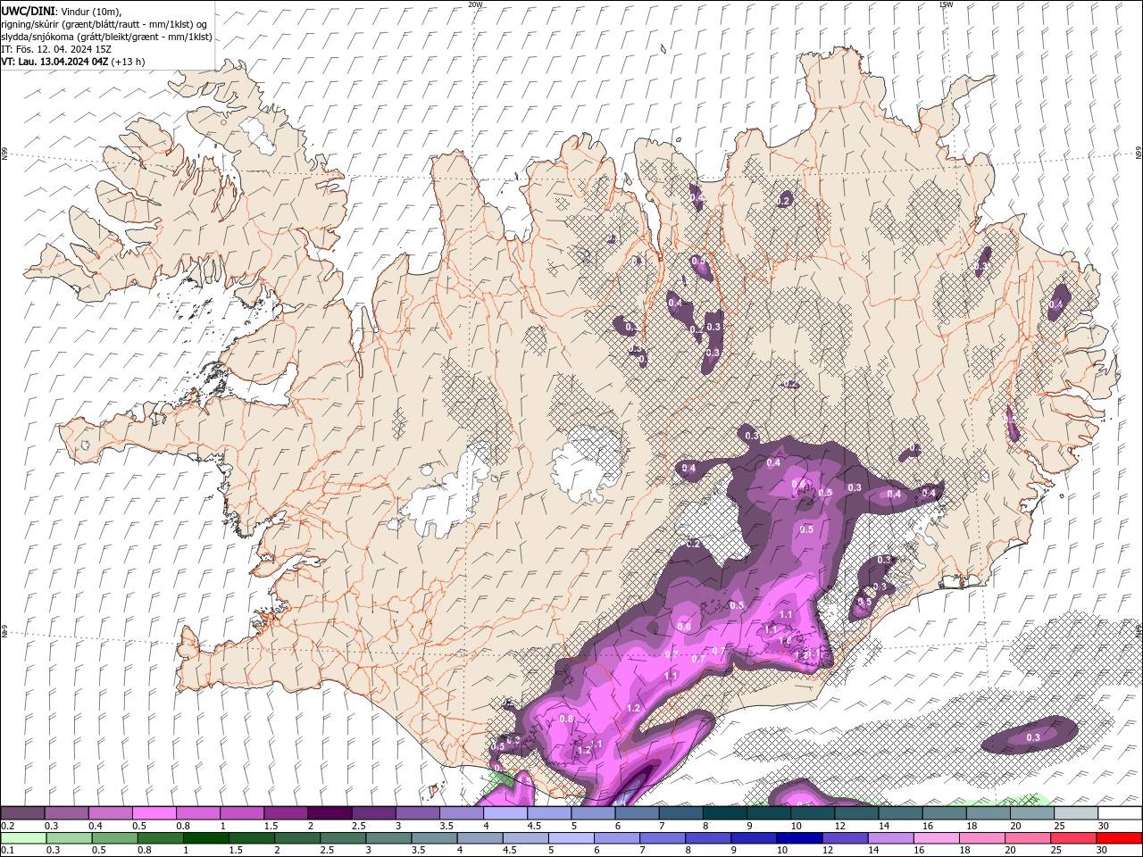The image size is (1143, 857).
Task: Pick the light lavender top legend swatch labeled 4
Action: point(505,813)
